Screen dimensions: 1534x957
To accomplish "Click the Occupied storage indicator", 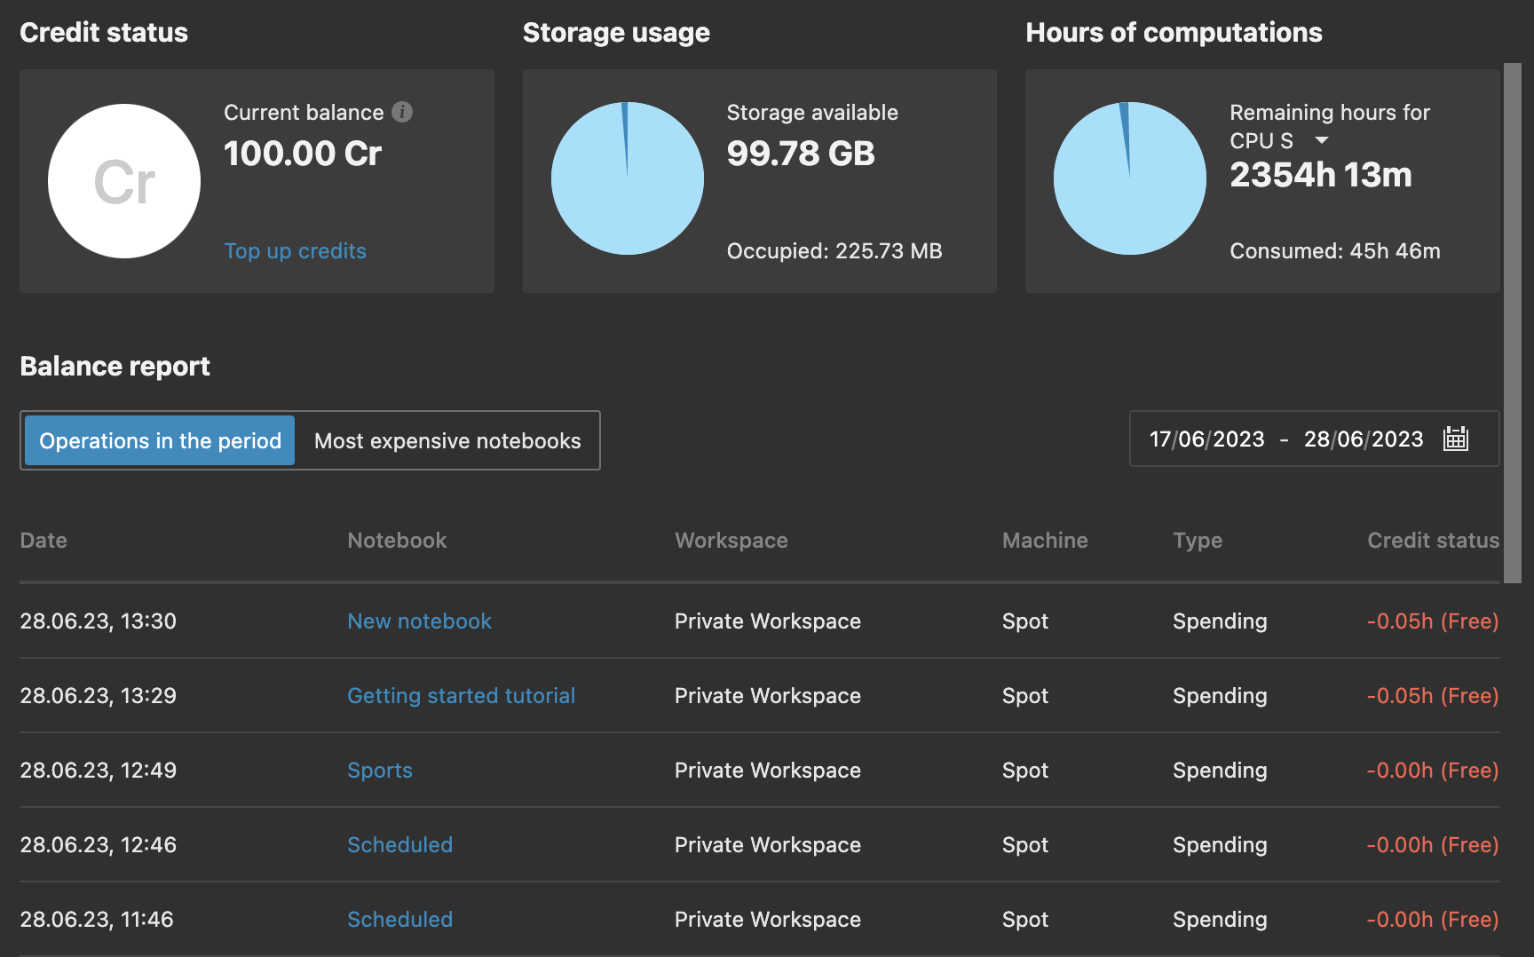I will [x=834, y=251].
